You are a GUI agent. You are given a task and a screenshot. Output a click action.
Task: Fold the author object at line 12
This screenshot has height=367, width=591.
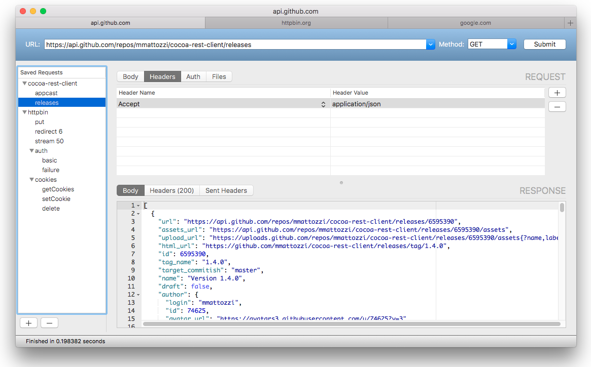pos(138,295)
